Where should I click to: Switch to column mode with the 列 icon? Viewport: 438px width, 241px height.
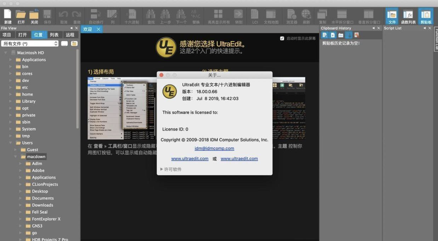(112, 14)
